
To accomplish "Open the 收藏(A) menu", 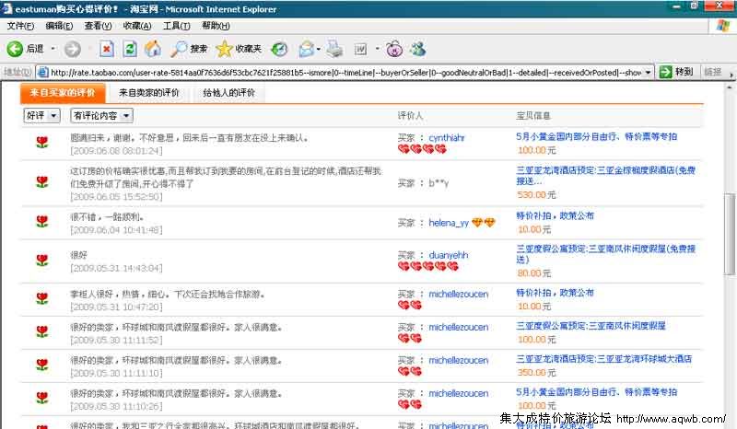I will tap(136, 26).
